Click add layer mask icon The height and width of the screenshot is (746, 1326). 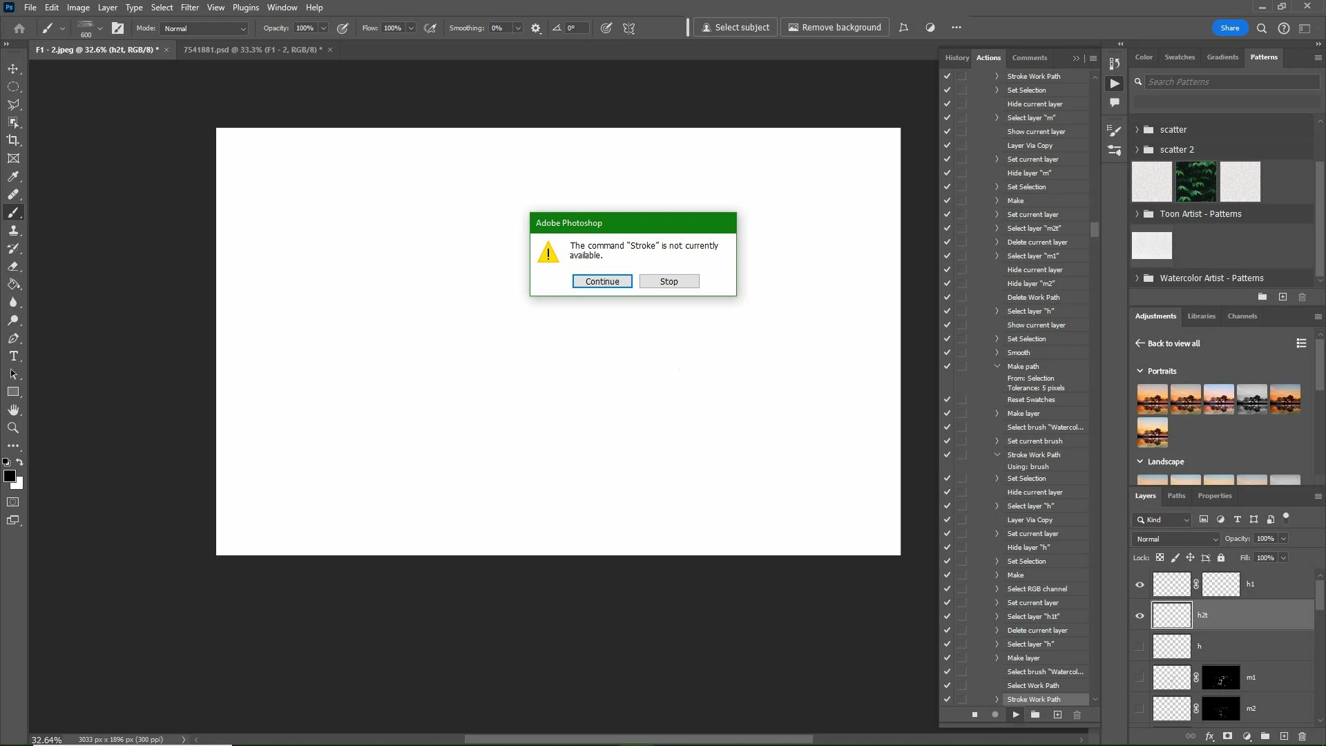pos(1227,736)
